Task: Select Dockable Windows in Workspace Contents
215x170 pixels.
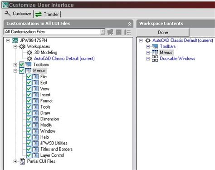Action: click(177, 59)
